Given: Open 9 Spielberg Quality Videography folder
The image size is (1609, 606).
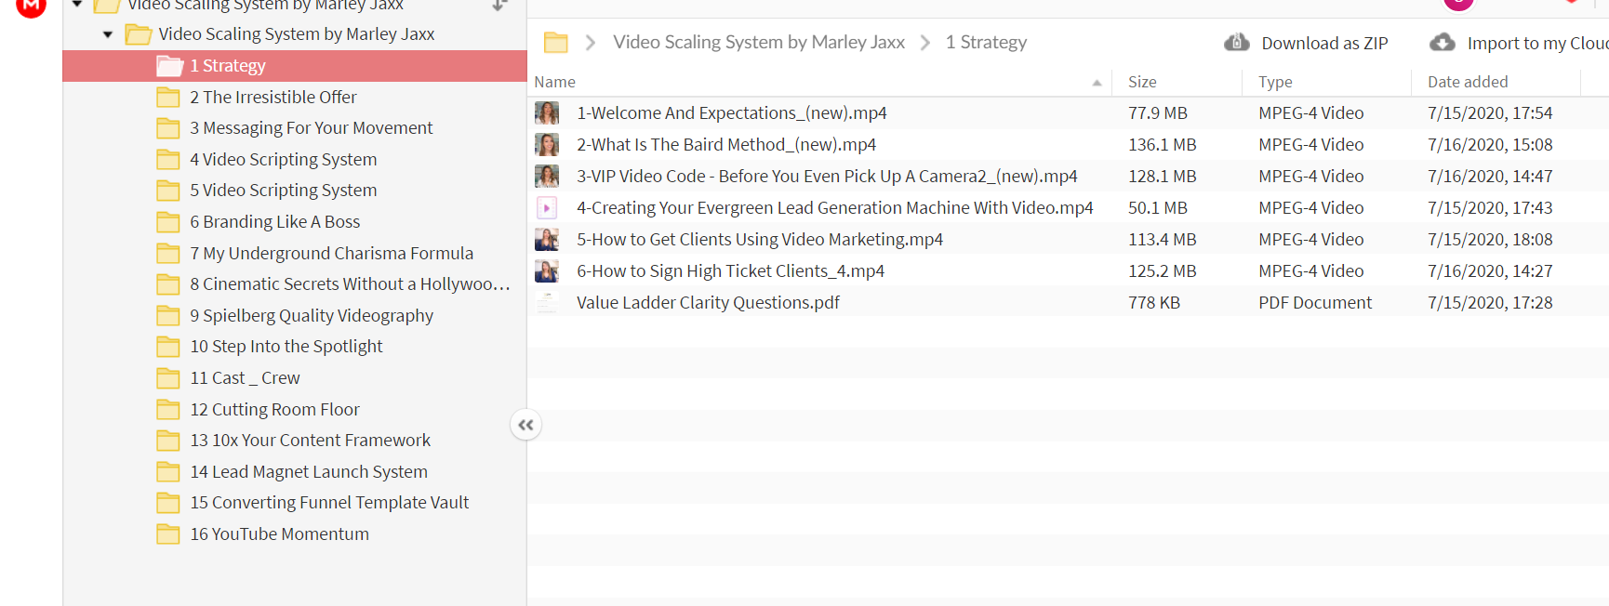Looking at the screenshot, I should click(x=312, y=316).
